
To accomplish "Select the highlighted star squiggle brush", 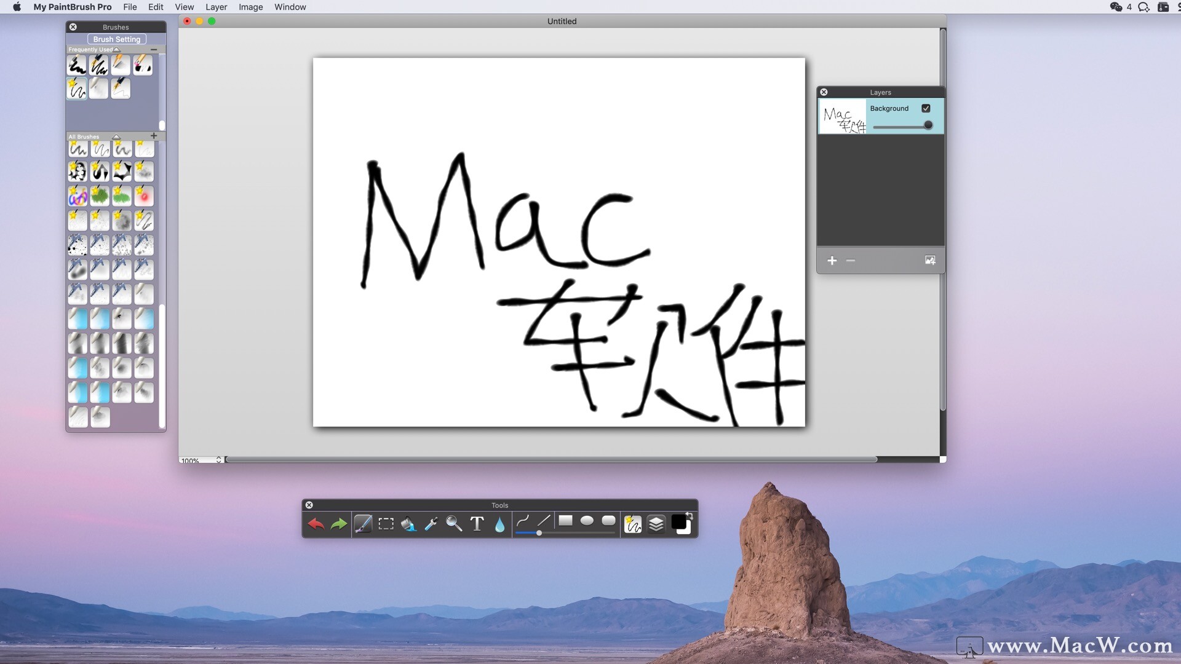I will point(77,89).
